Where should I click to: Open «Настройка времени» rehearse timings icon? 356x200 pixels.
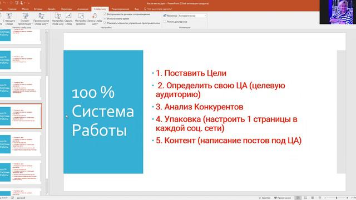(81, 16)
